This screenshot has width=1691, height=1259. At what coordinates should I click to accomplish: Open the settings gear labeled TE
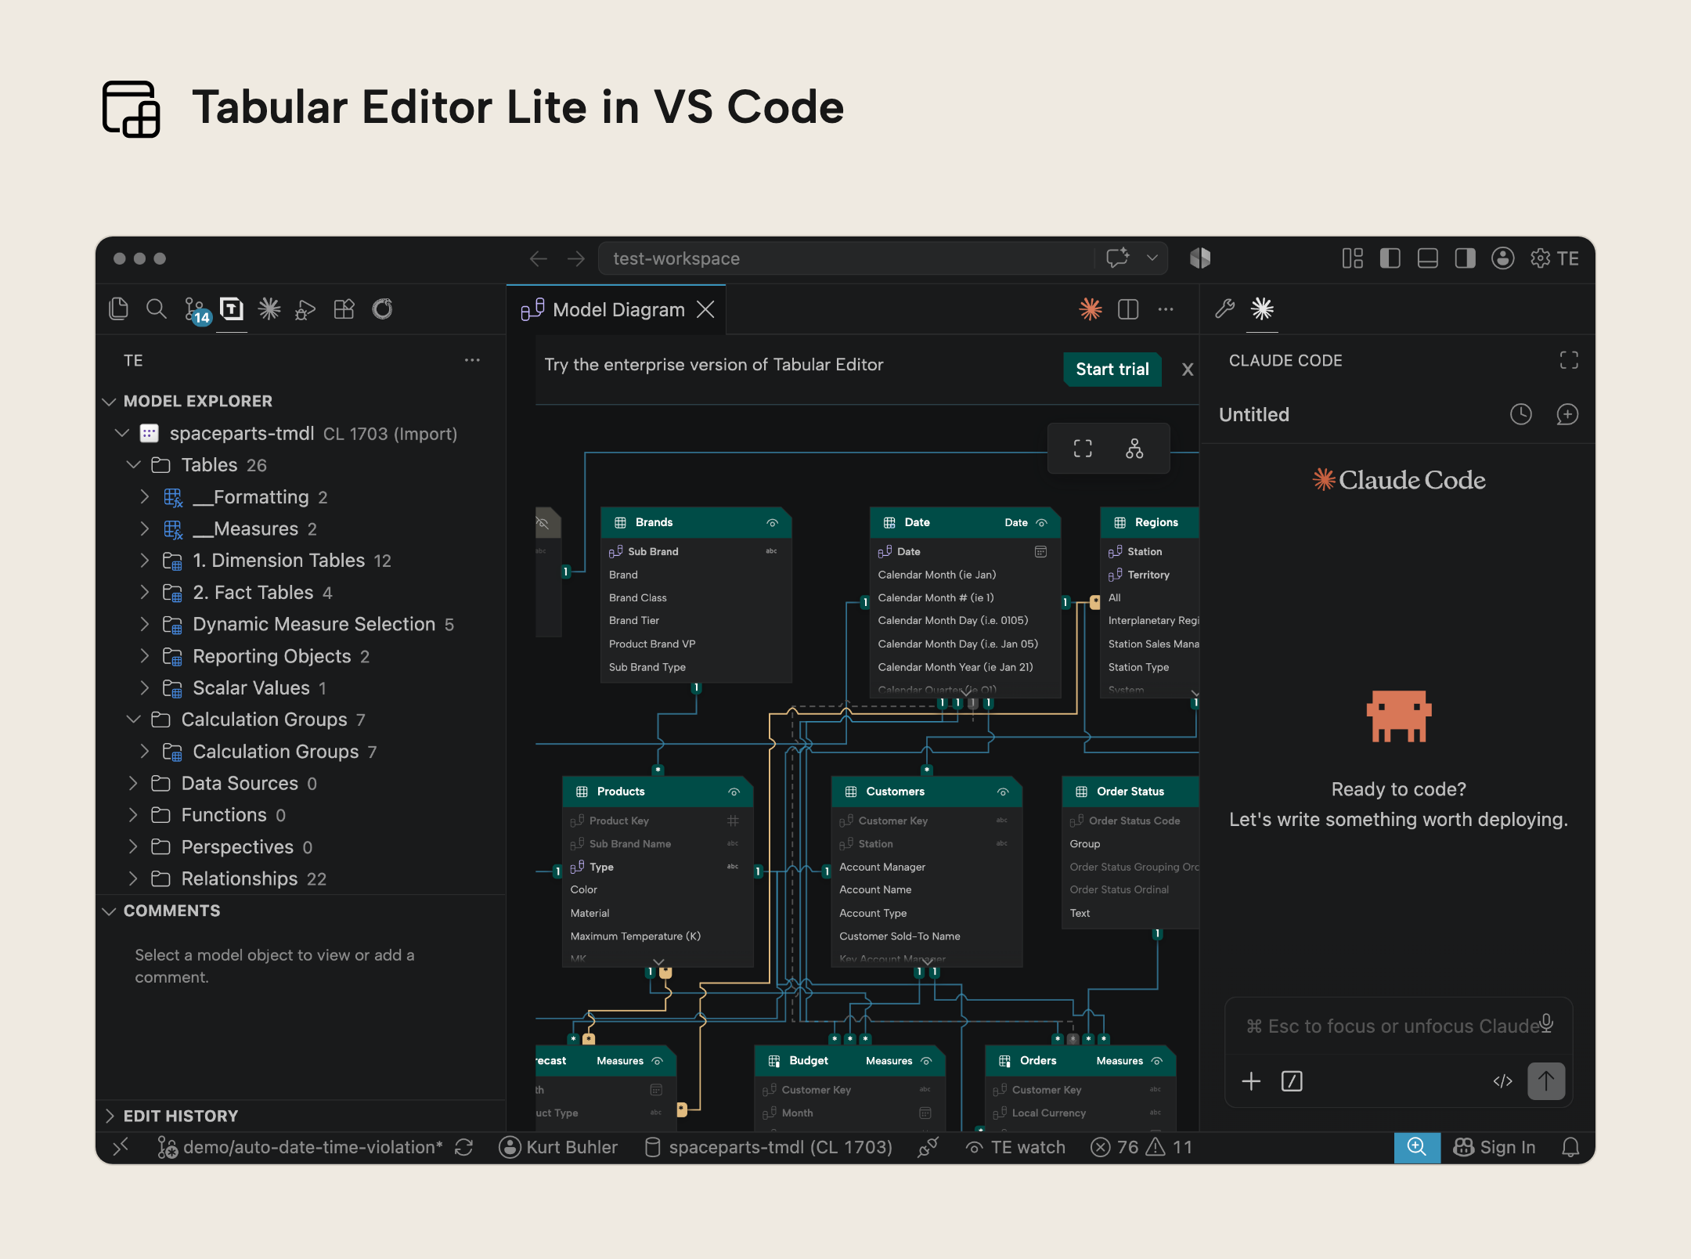point(1554,258)
